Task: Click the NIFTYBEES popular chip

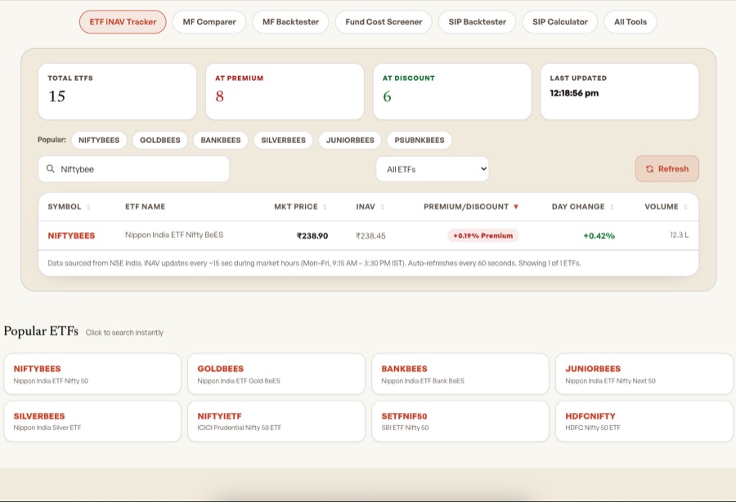Action: (99, 141)
